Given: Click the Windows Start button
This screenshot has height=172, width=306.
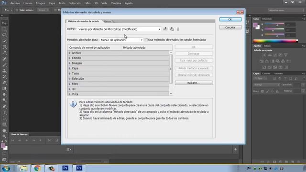Looking at the screenshot, I should 6,168.
